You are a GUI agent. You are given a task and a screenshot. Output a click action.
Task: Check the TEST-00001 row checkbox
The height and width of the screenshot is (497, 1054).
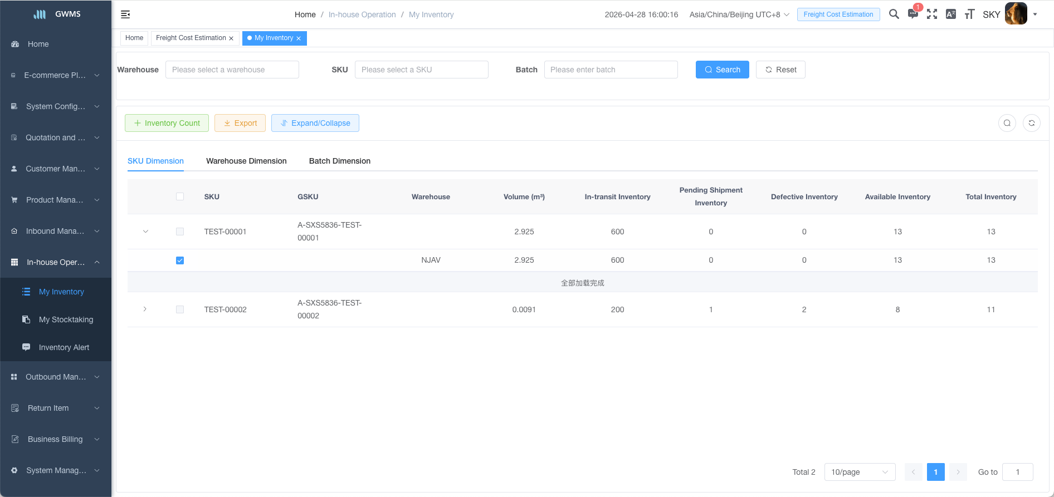(180, 232)
